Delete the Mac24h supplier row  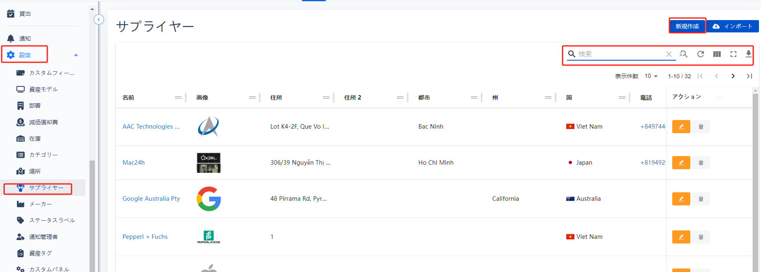click(701, 163)
